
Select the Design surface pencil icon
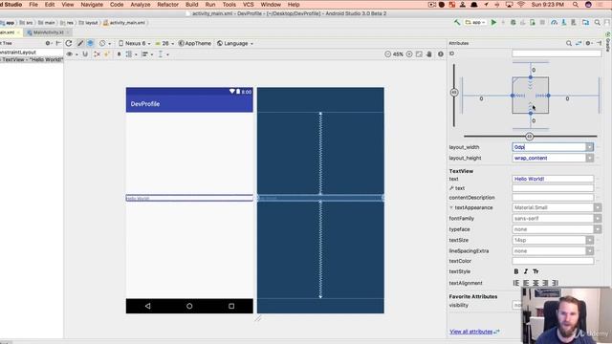[x=80, y=43]
